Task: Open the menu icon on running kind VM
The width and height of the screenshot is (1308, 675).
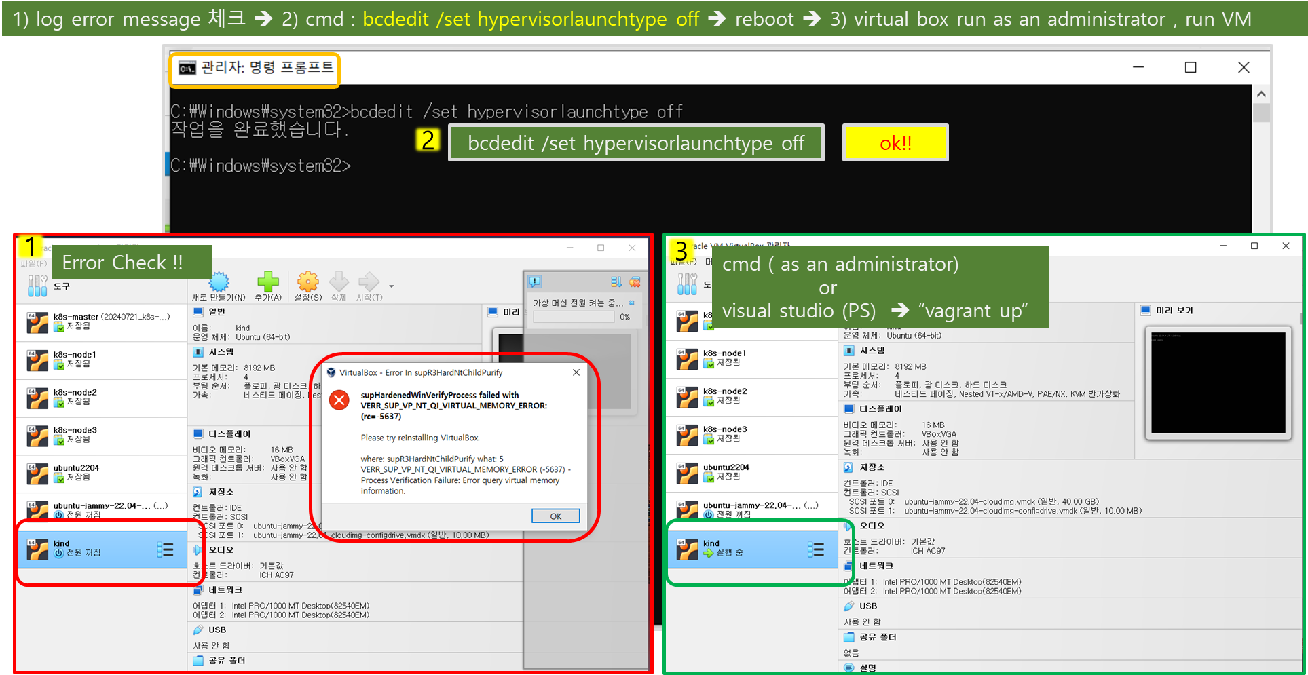Action: 816,549
